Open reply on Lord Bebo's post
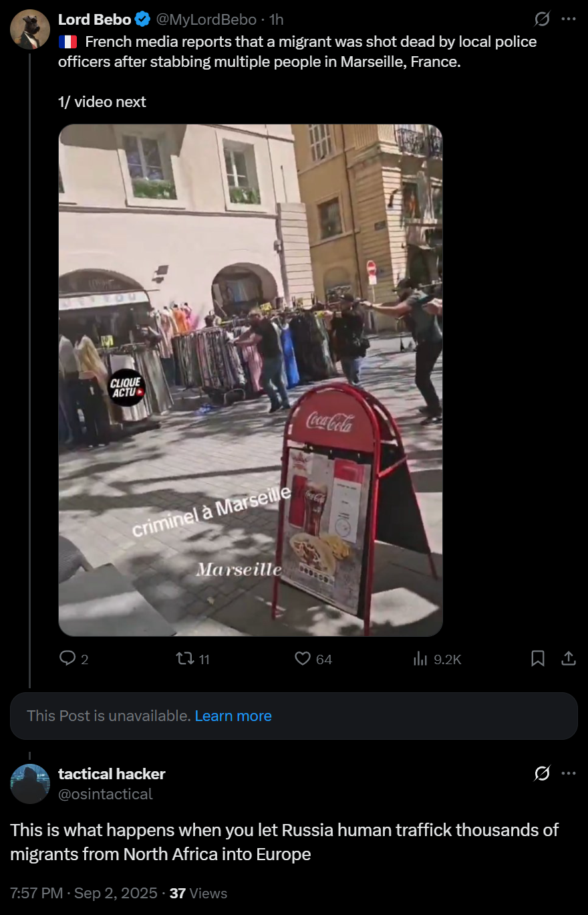 pyautogui.click(x=73, y=659)
